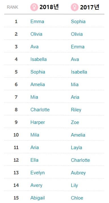
Task: Open the name Charlotte ranked 8th in 2018
Action: tap(40, 110)
